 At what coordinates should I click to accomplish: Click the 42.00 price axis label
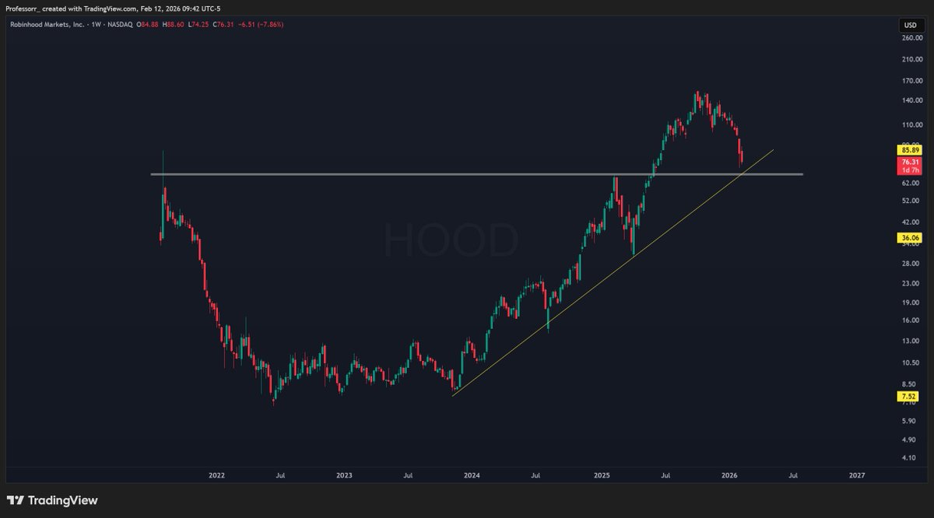(x=911, y=223)
